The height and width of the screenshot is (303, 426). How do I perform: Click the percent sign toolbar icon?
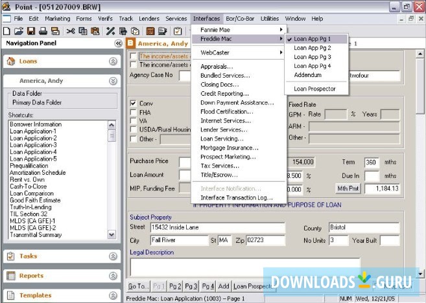(x=110, y=30)
